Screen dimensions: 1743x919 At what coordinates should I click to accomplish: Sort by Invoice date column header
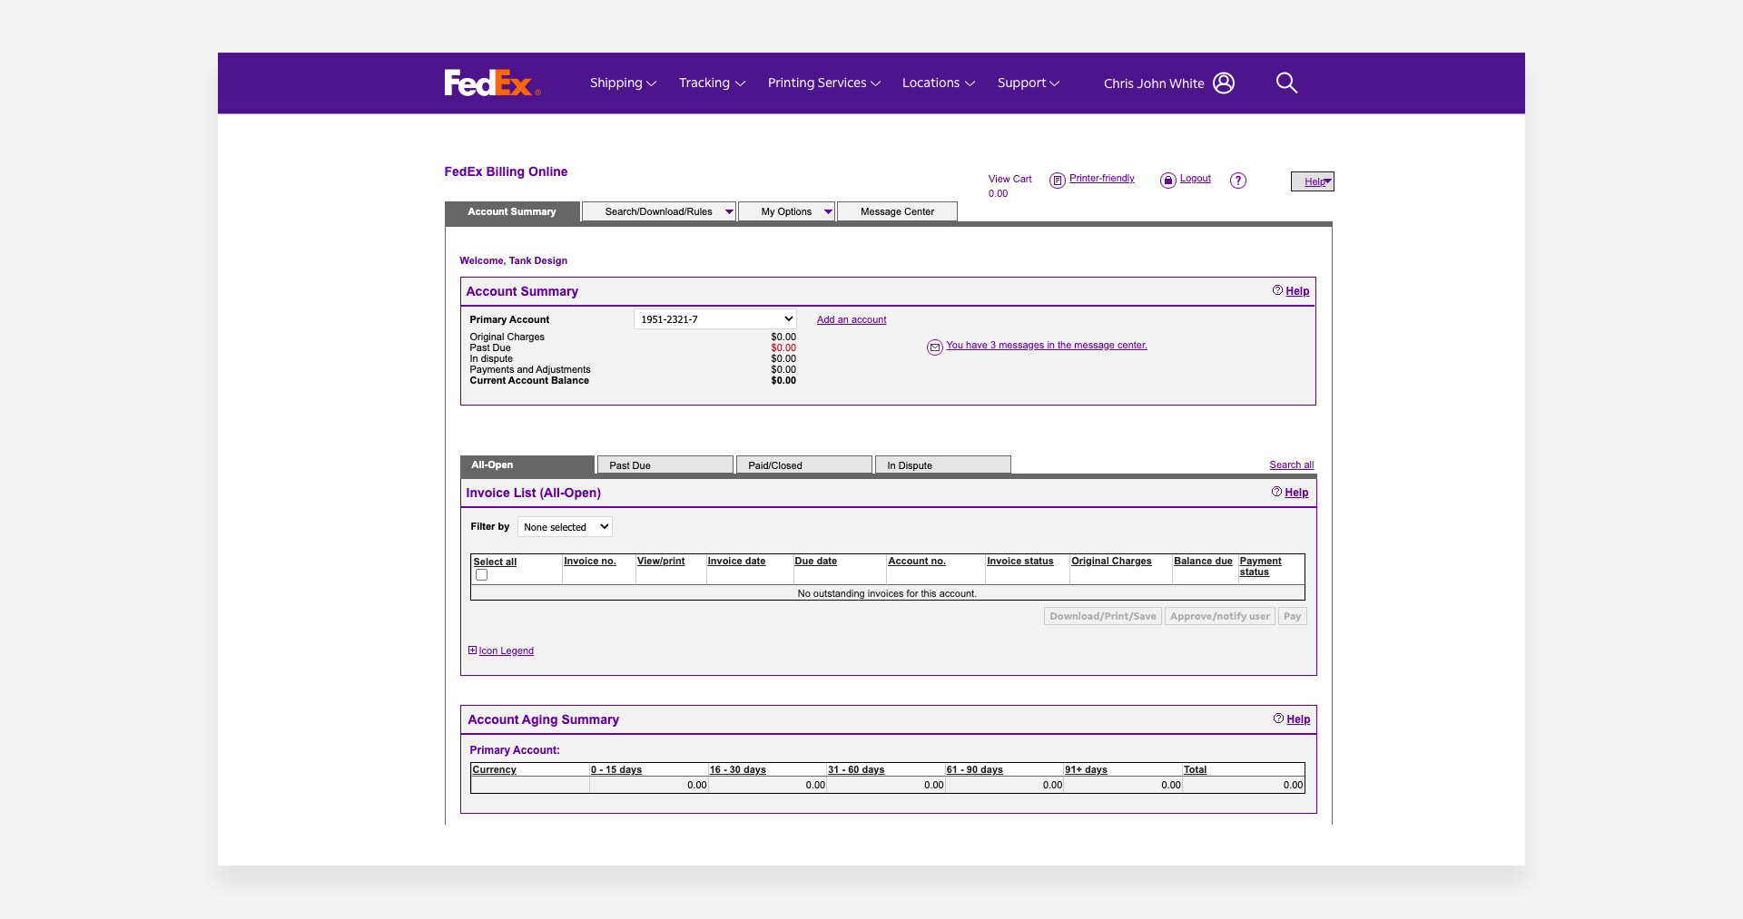coord(736,561)
